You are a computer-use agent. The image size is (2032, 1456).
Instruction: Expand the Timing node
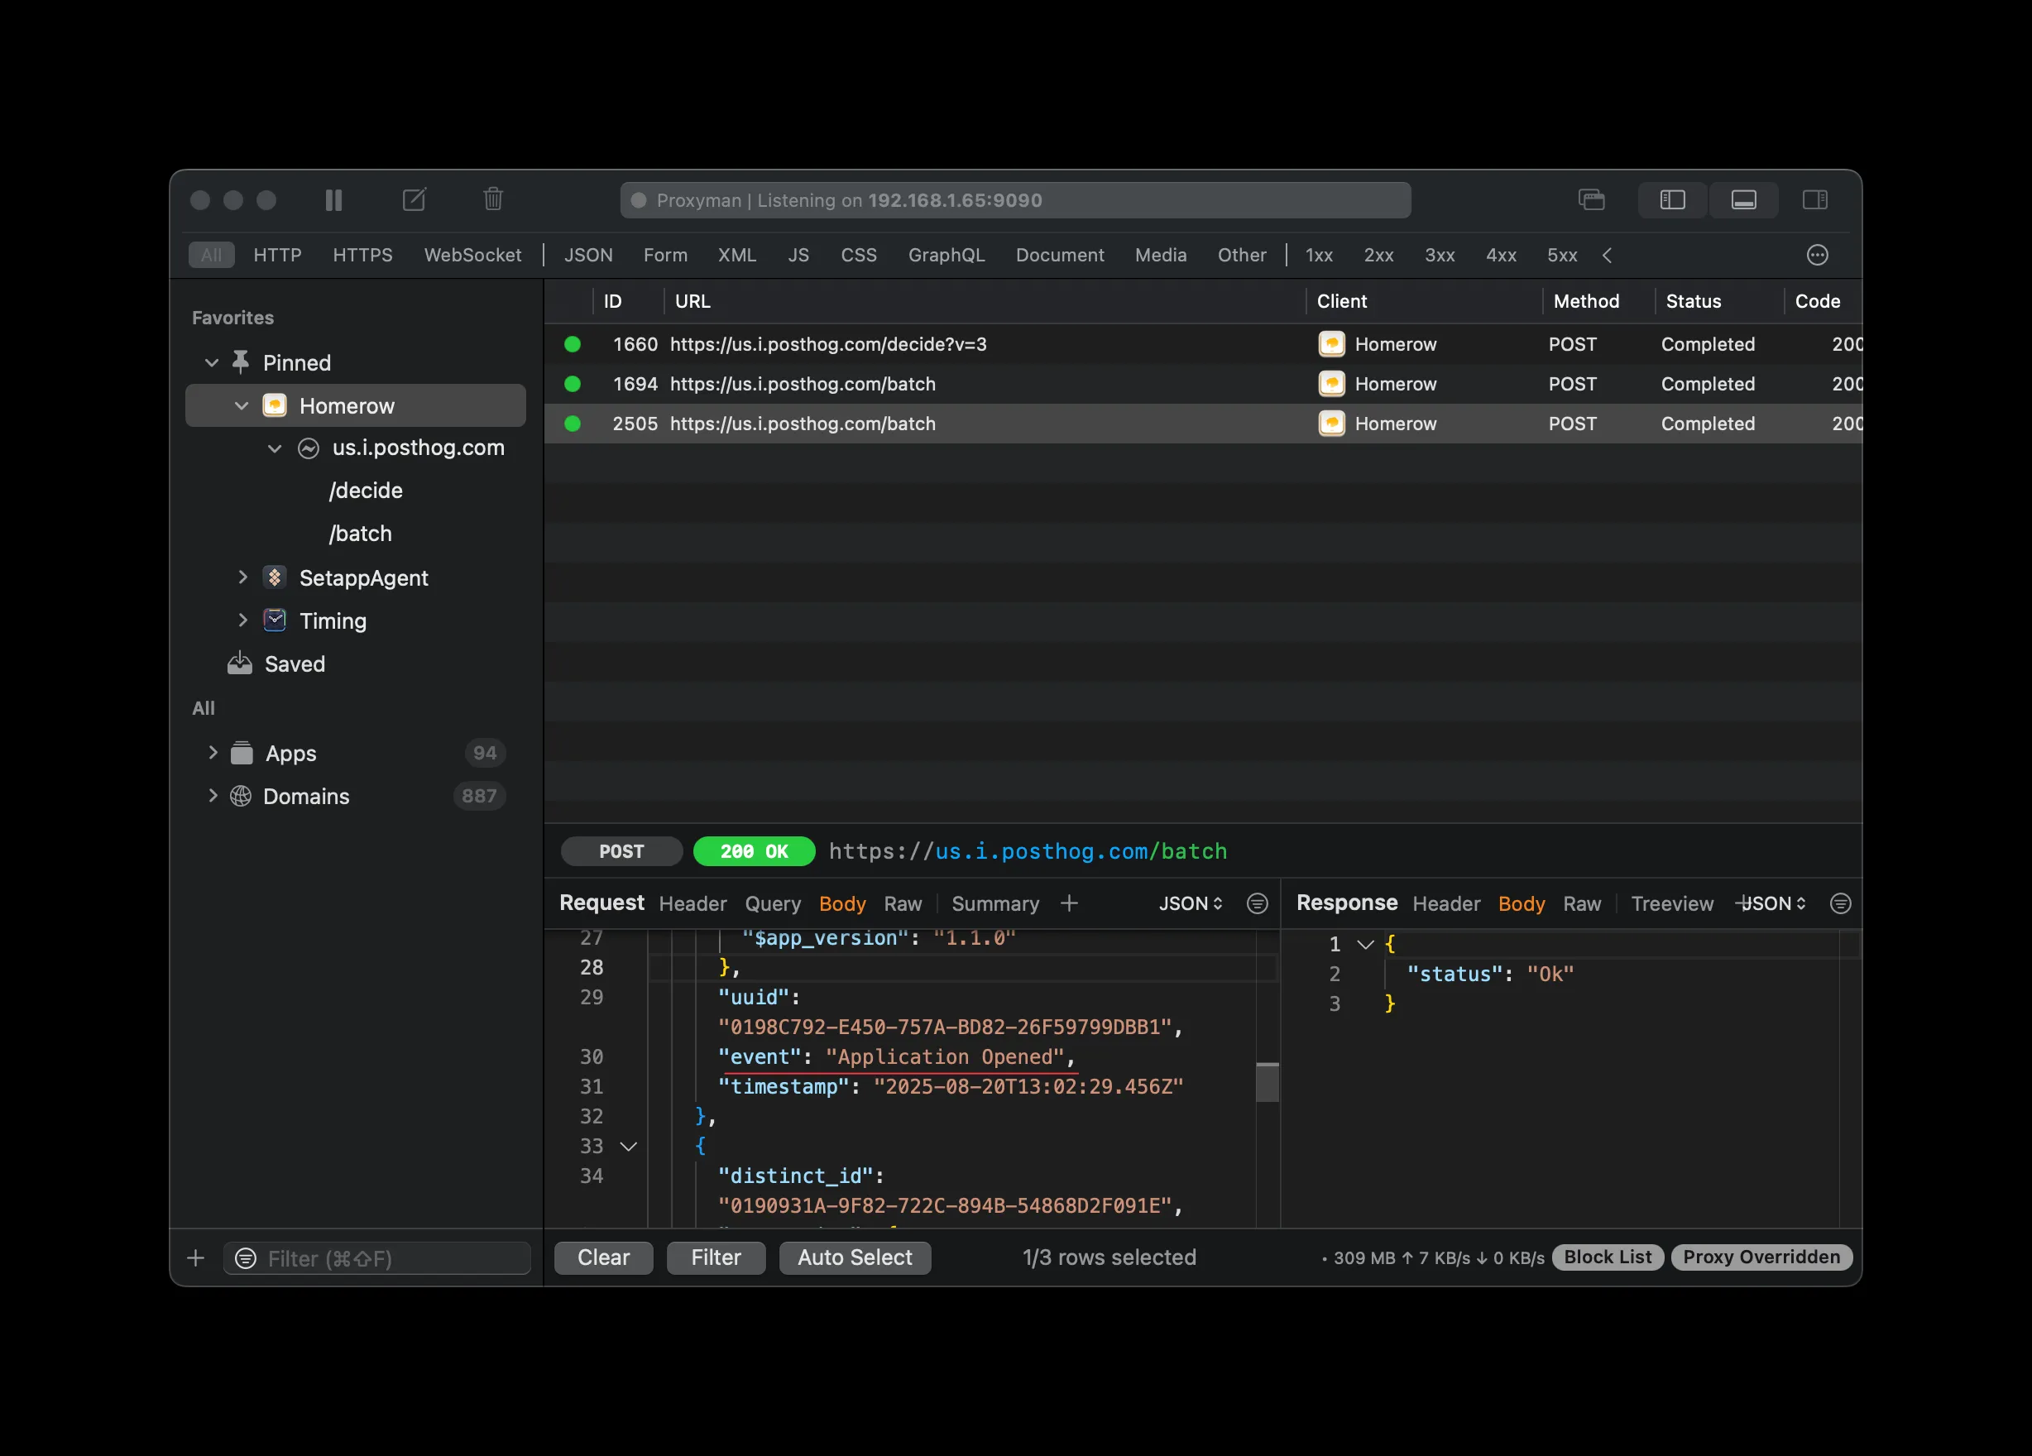pos(242,620)
